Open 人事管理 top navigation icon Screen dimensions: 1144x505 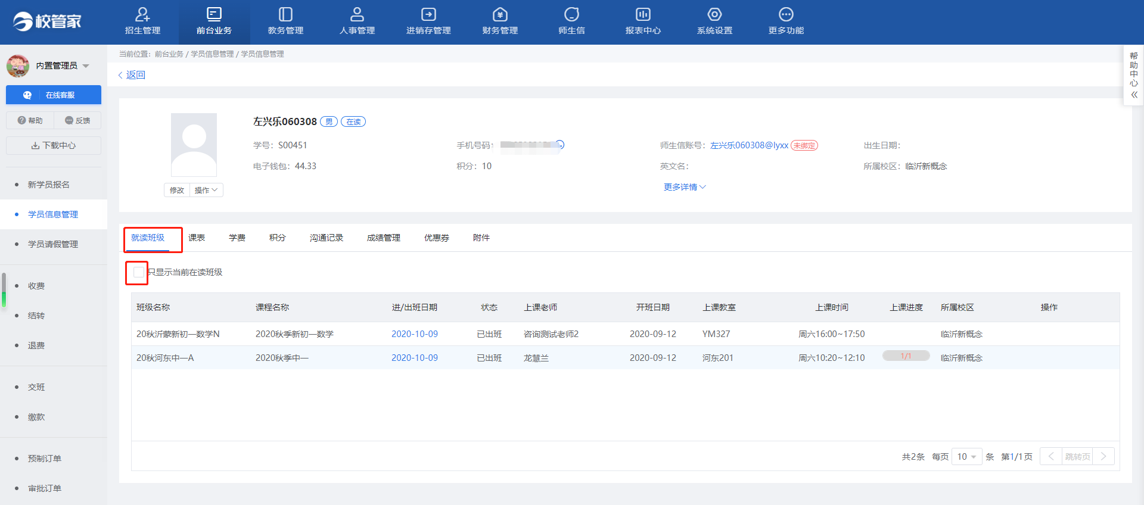click(357, 14)
